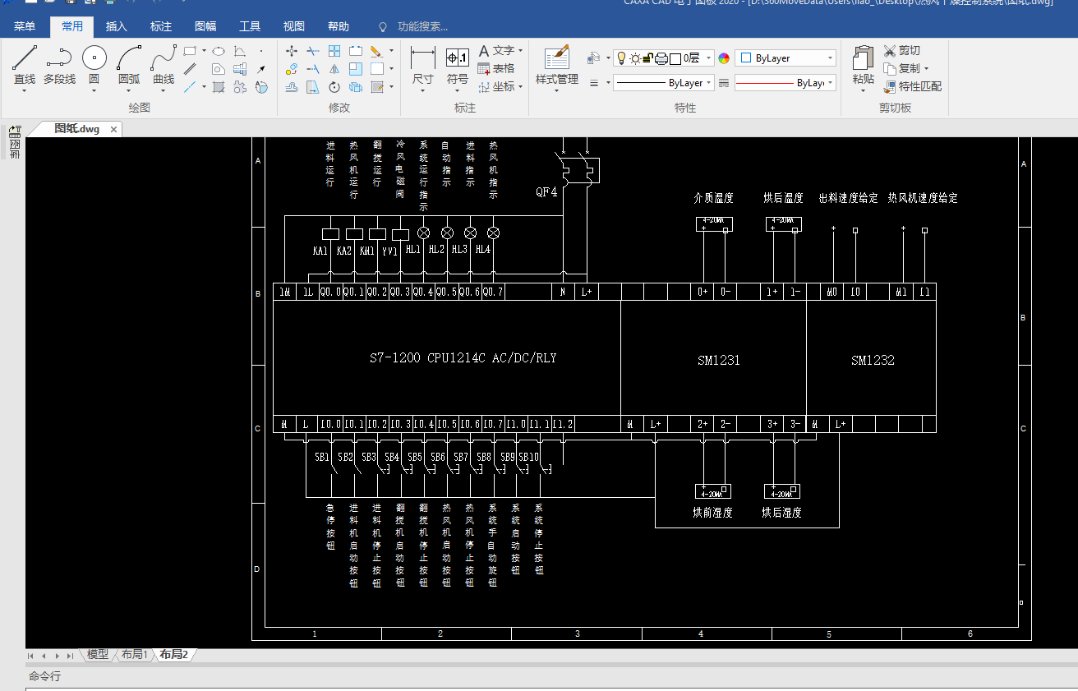Click the 特性匹配 match properties button
This screenshot has height=691, width=1078.
pyautogui.click(x=912, y=86)
